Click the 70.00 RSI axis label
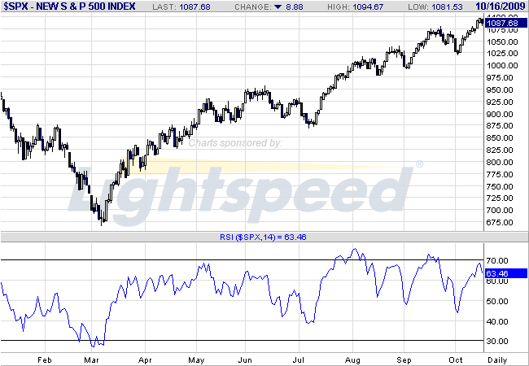Image resolution: width=529 pixels, height=366 pixels. pos(497,260)
